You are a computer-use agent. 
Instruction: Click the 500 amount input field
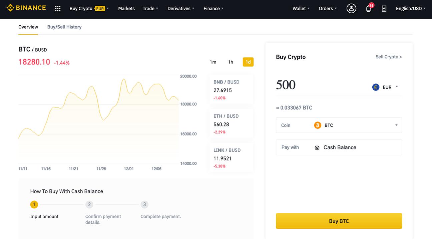point(286,85)
